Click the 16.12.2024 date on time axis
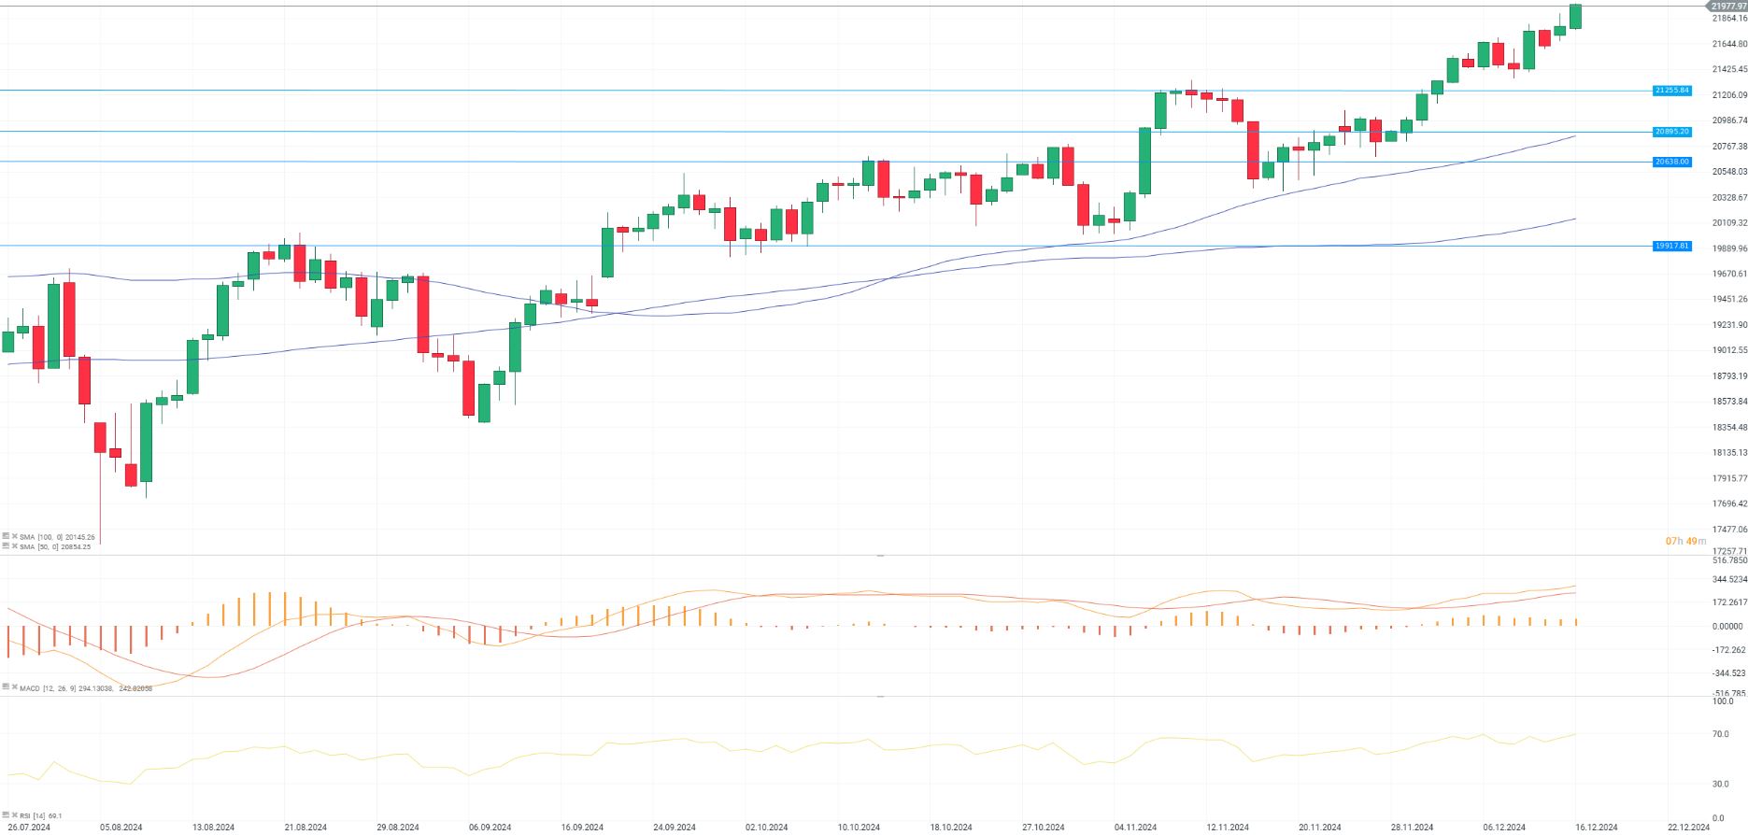 (1596, 828)
